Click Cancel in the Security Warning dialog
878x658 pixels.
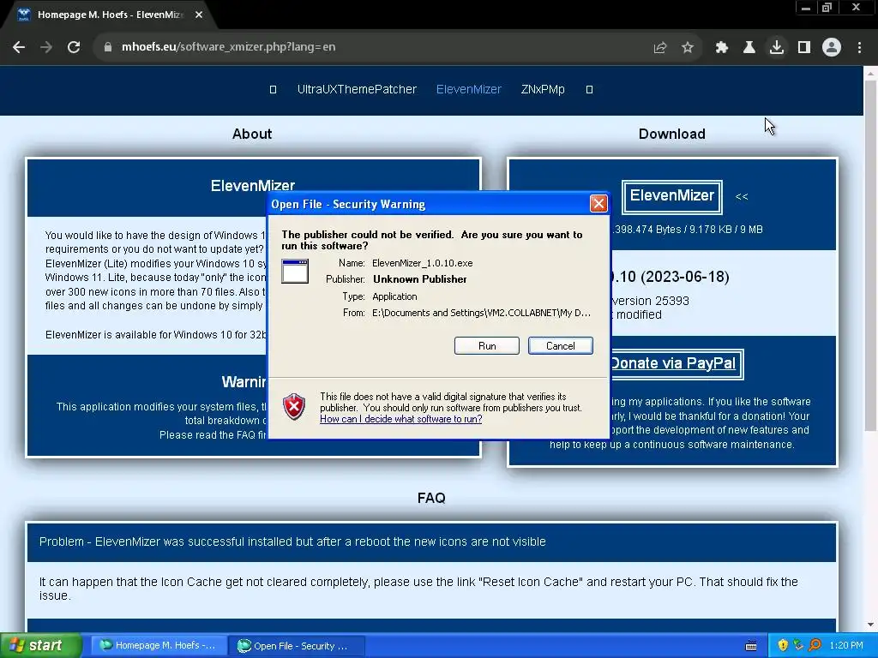561,346
